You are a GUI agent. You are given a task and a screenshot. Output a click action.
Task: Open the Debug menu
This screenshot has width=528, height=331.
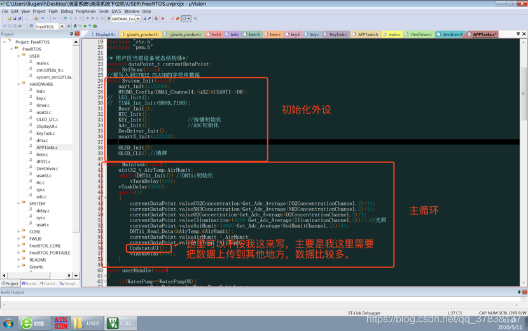[x=67, y=11]
